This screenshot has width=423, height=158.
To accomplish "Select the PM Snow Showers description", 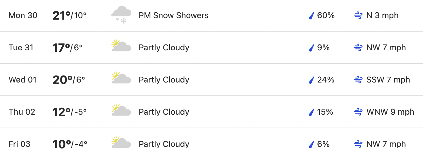I will click(173, 16).
